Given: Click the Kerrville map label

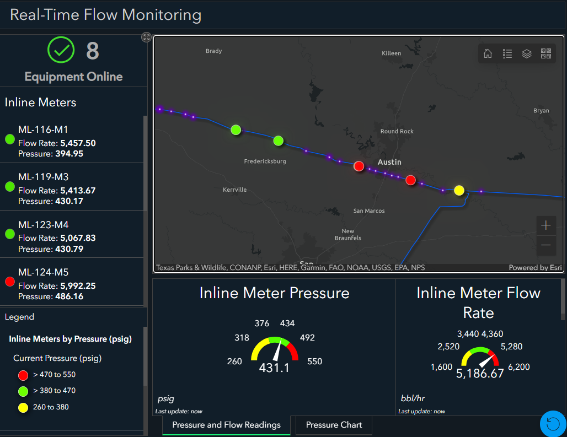Looking at the screenshot, I should click(x=234, y=190).
